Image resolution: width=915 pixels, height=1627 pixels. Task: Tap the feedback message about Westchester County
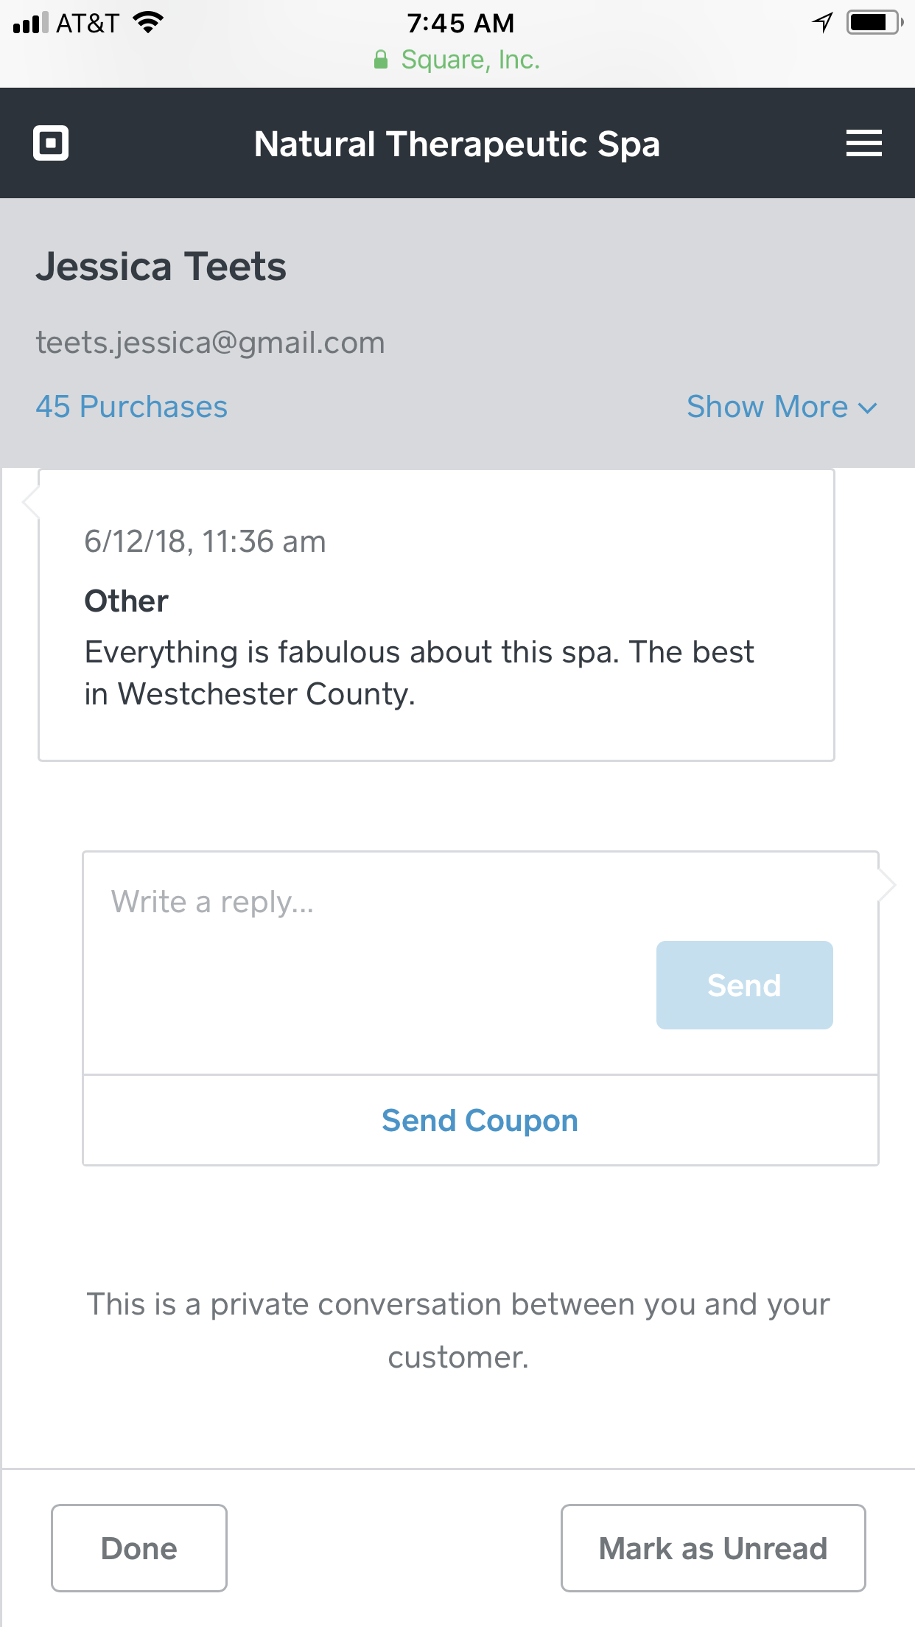click(418, 673)
